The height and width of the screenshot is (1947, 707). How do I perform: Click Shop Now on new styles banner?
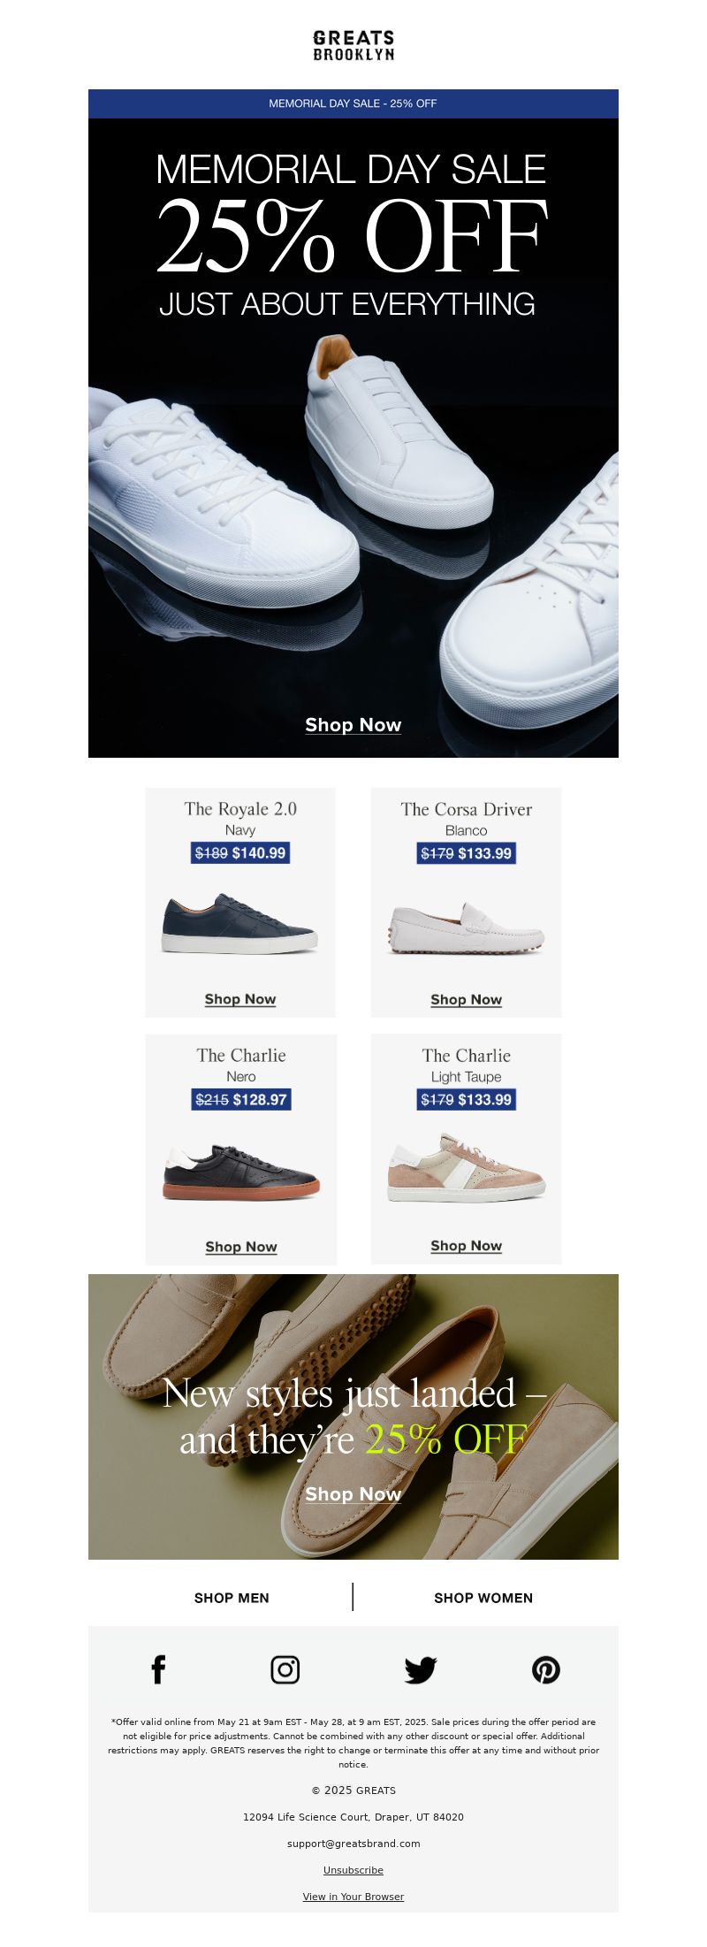click(x=353, y=1494)
